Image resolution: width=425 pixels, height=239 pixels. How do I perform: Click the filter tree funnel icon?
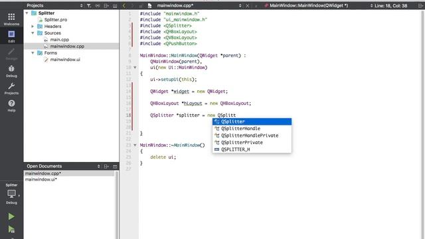(x=89, y=5)
